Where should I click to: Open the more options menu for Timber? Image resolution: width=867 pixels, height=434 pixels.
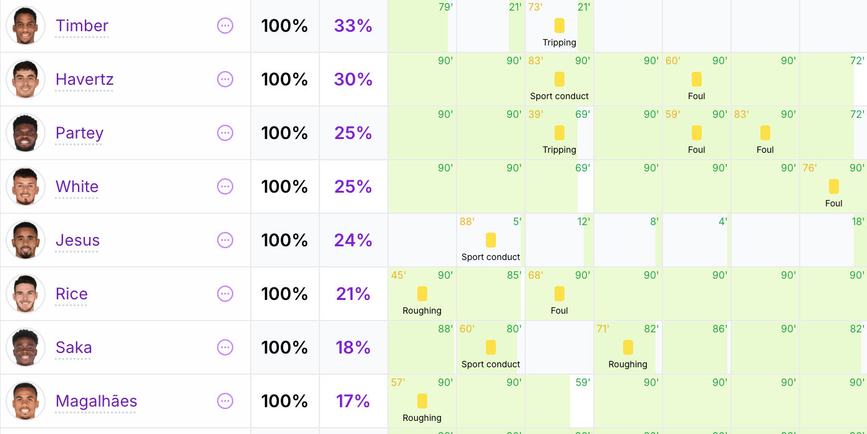coord(225,26)
